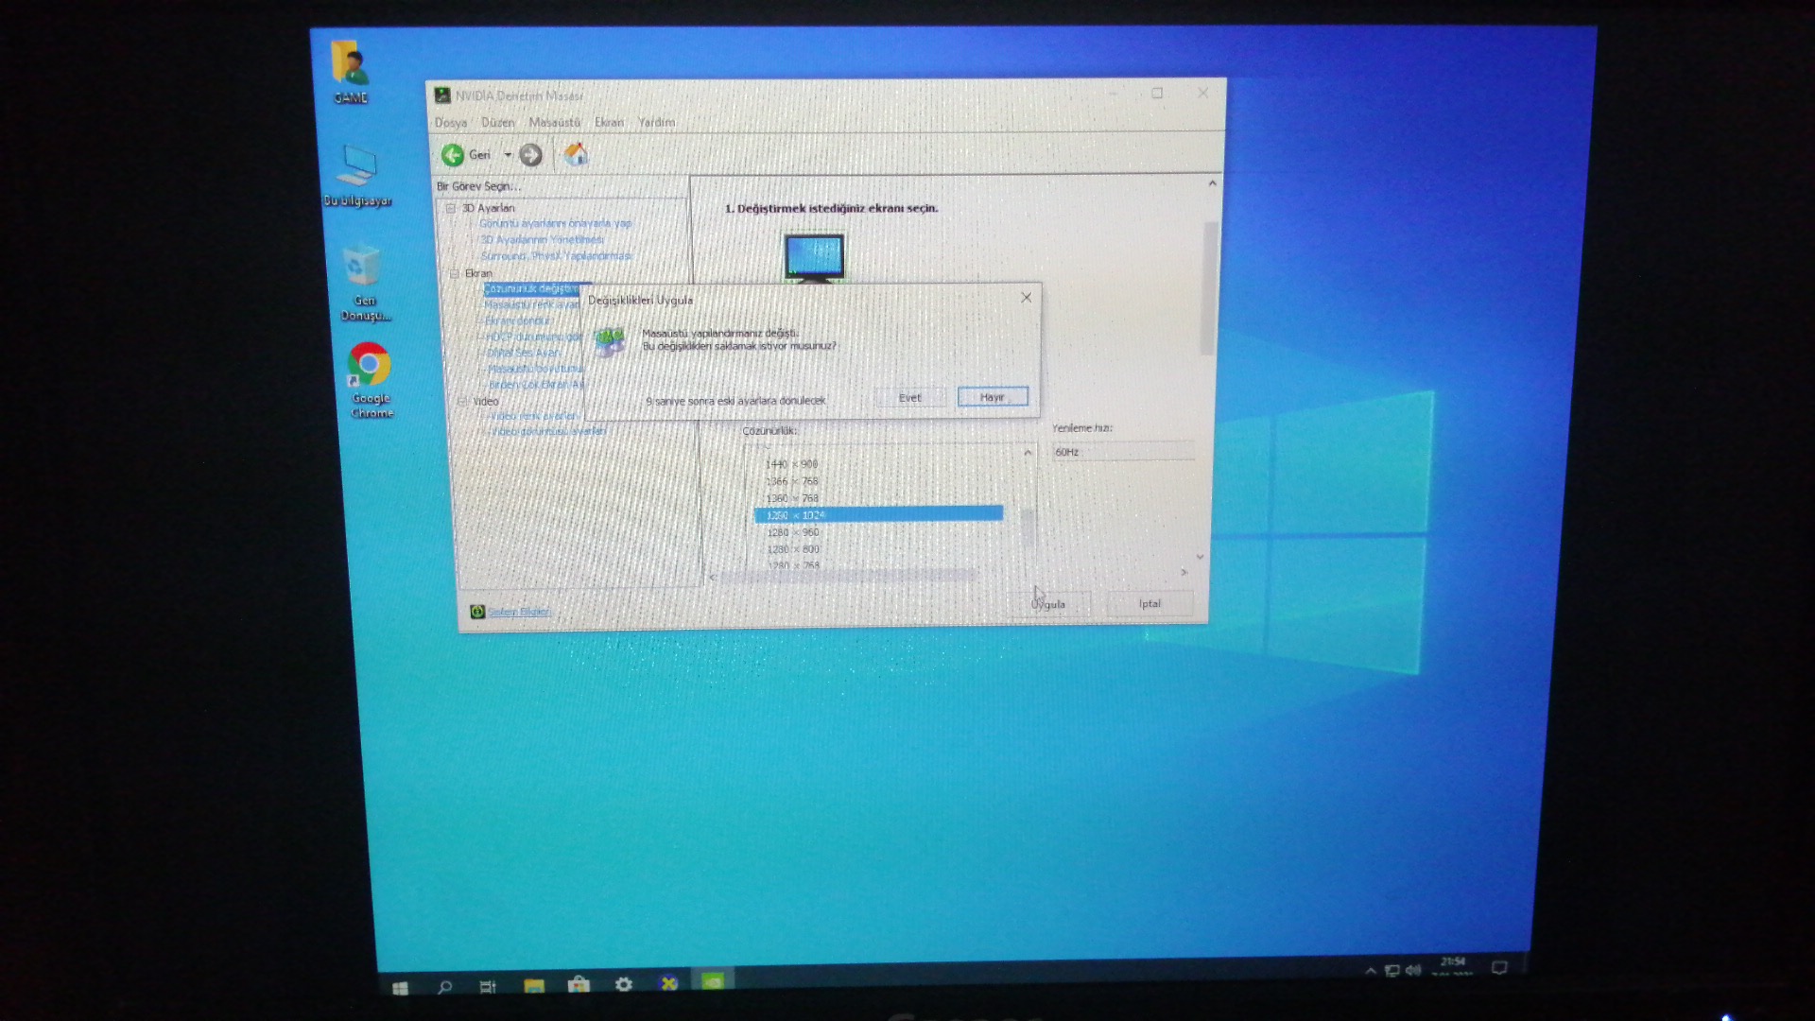Select the monitor display thumbnail
1815x1021 pixels.
[x=813, y=257]
